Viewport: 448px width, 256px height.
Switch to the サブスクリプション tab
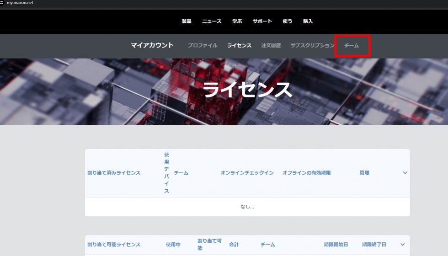pos(312,45)
